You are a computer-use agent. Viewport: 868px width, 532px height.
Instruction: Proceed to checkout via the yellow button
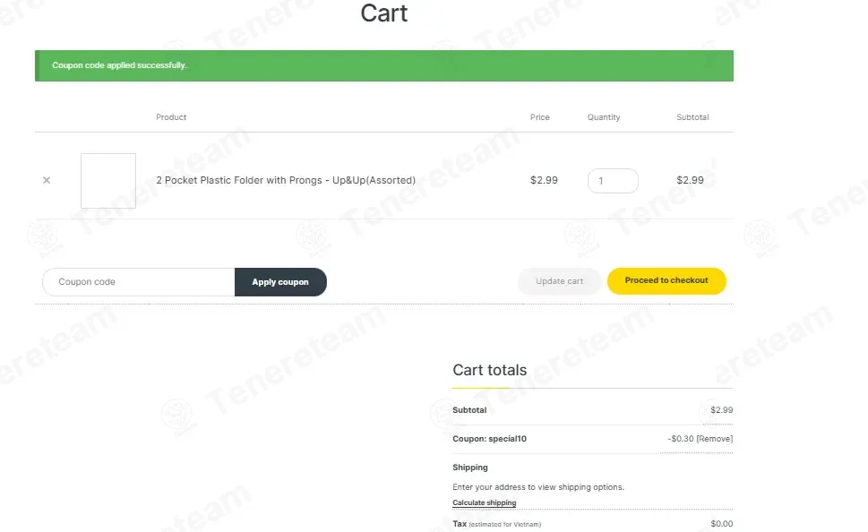tap(666, 280)
